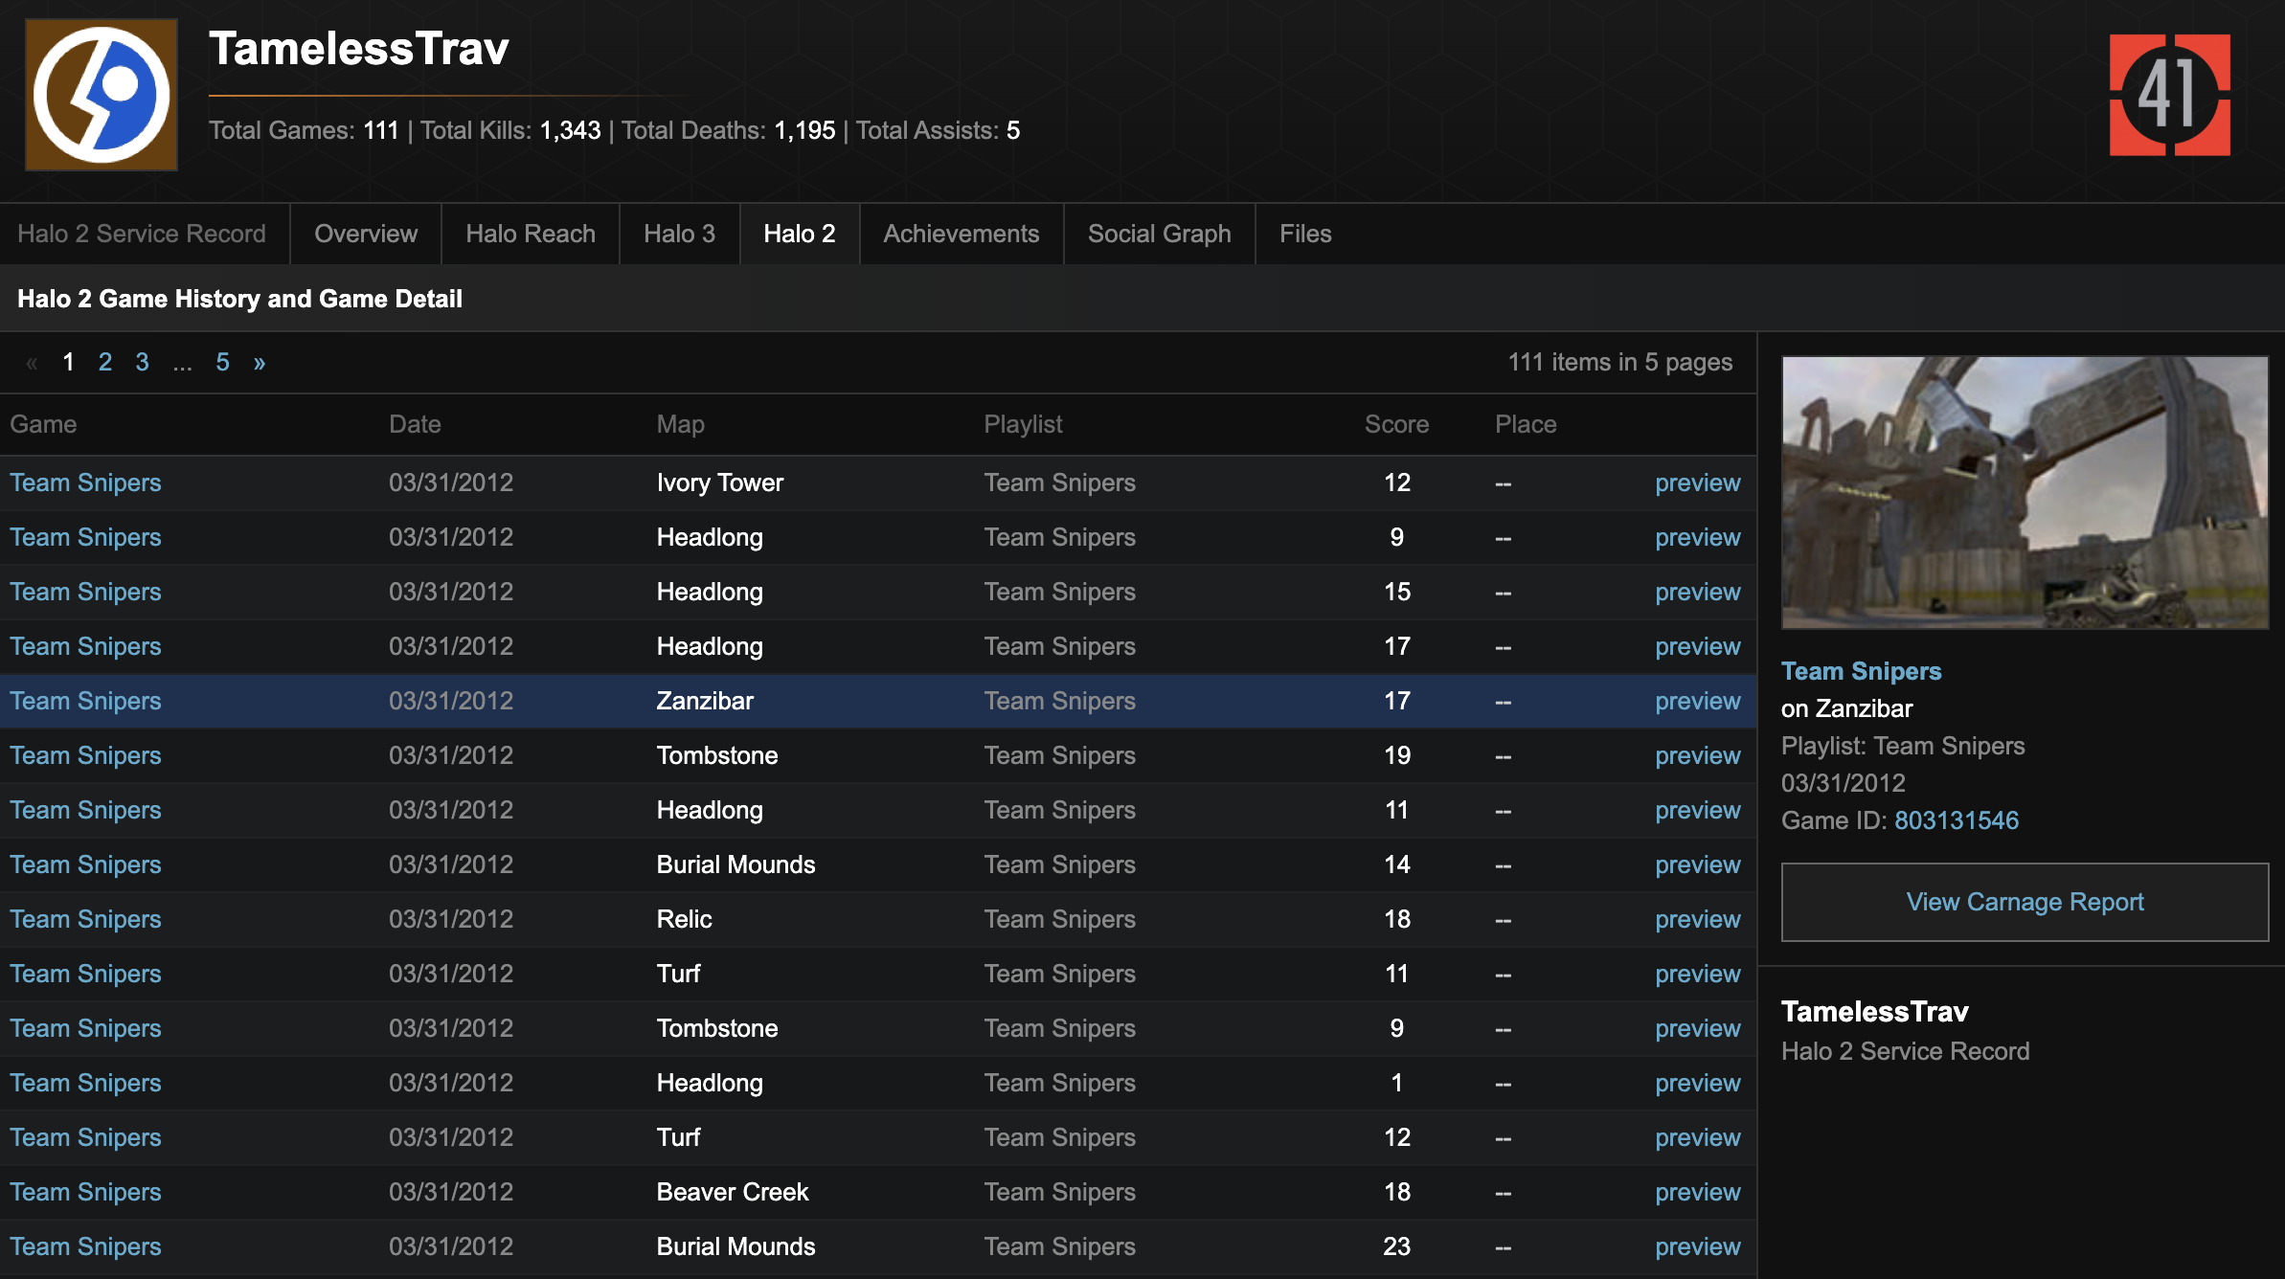Open the Achievements tab
Viewport: 2285px width, 1279px height.
961,233
